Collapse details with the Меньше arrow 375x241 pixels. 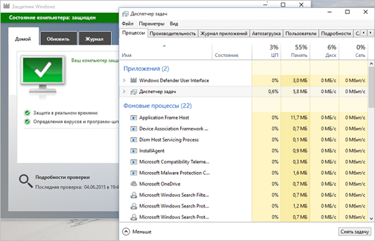coord(126,232)
